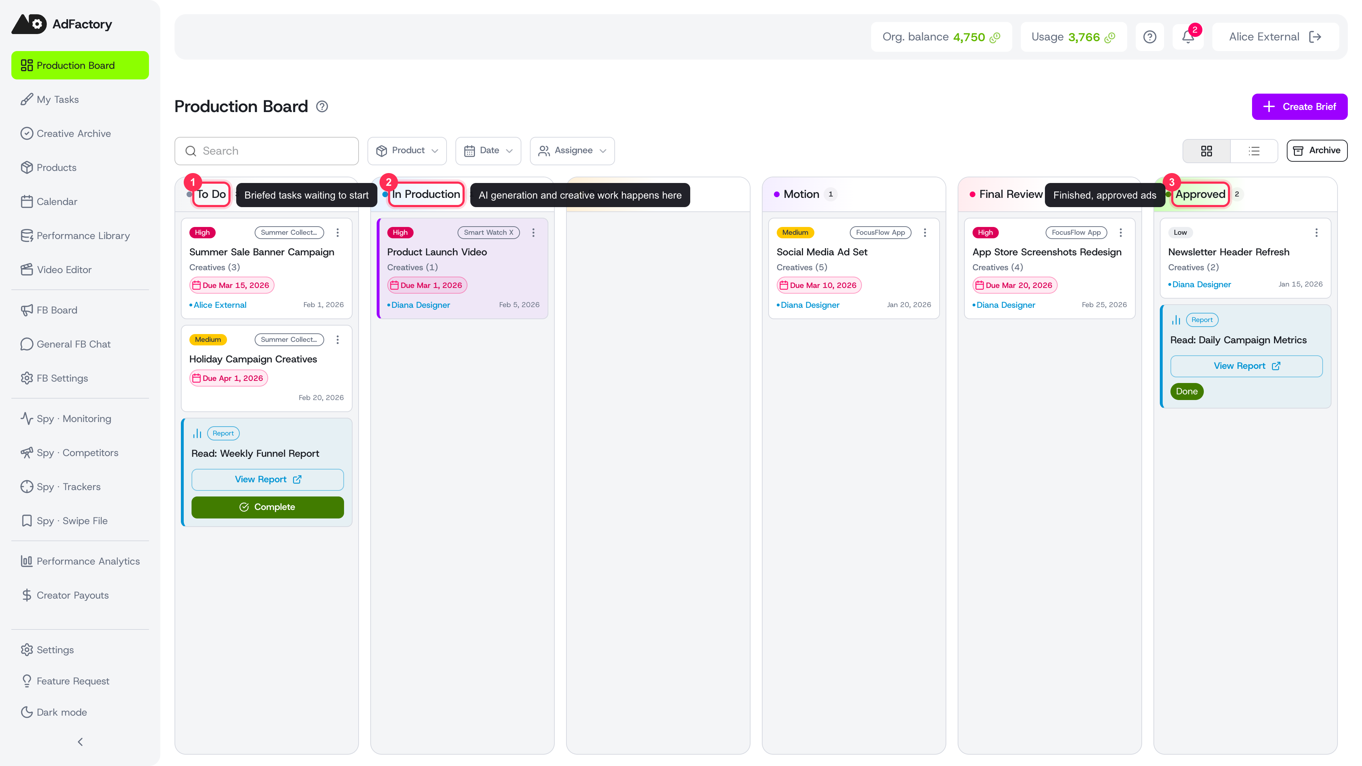Open FB Board
Screen dimensions: 1362x766
point(81,310)
